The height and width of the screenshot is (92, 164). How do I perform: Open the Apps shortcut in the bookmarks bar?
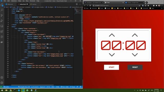click(x=86, y=8)
